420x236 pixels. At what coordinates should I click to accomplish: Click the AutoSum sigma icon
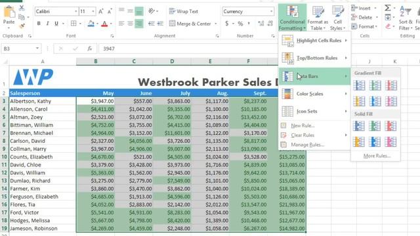tap(388, 8)
